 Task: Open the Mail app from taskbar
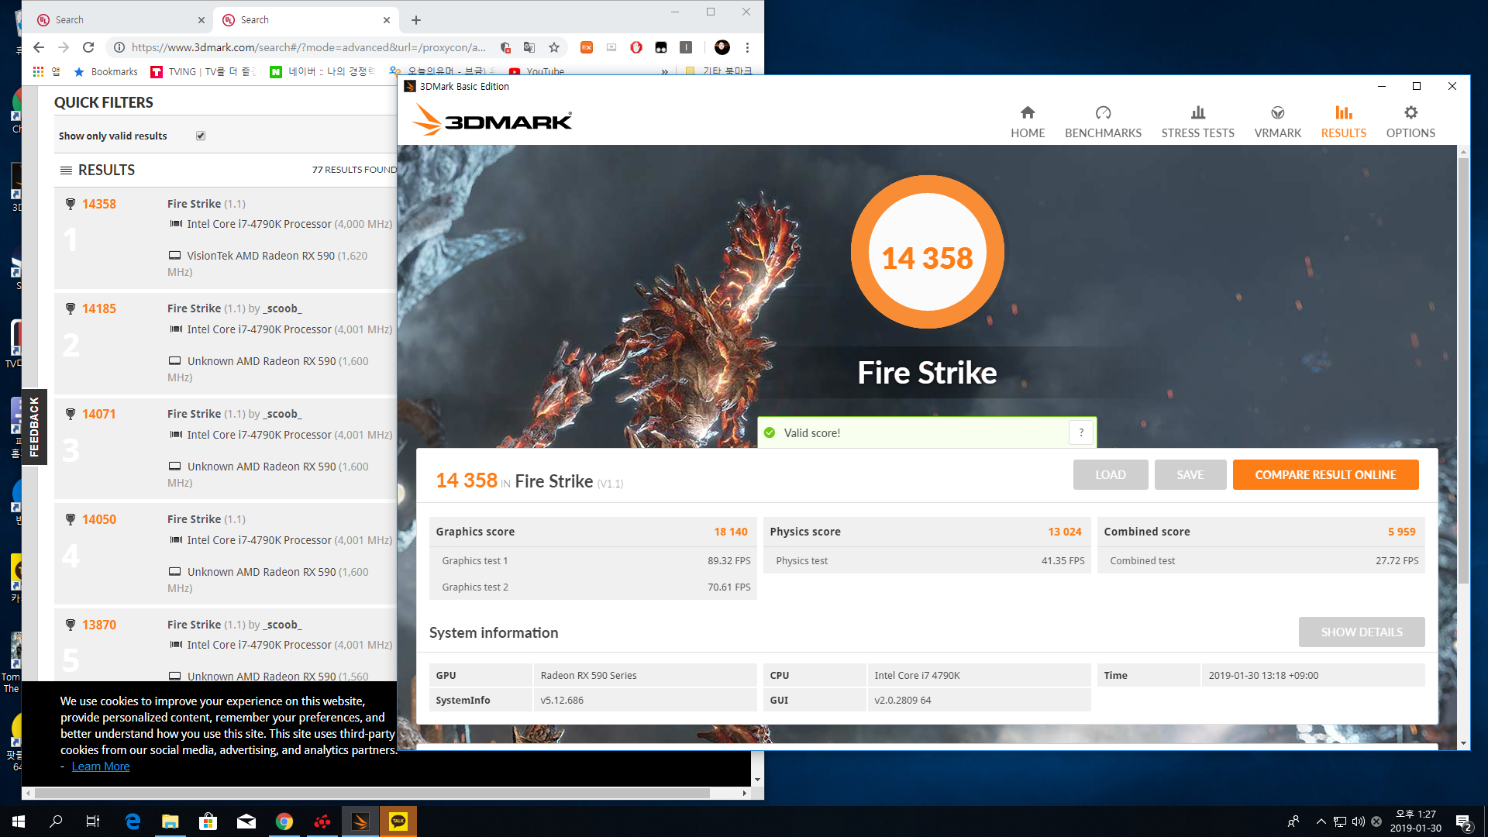point(246,821)
